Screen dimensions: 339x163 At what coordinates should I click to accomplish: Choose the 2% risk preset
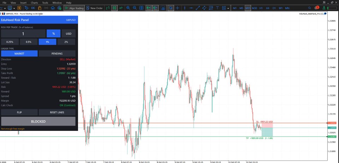66,42
